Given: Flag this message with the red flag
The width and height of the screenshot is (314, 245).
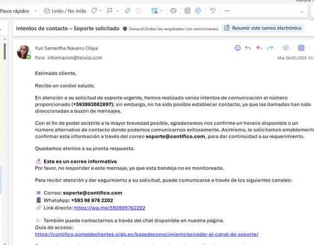Looking at the screenshot, I should 110,11.
